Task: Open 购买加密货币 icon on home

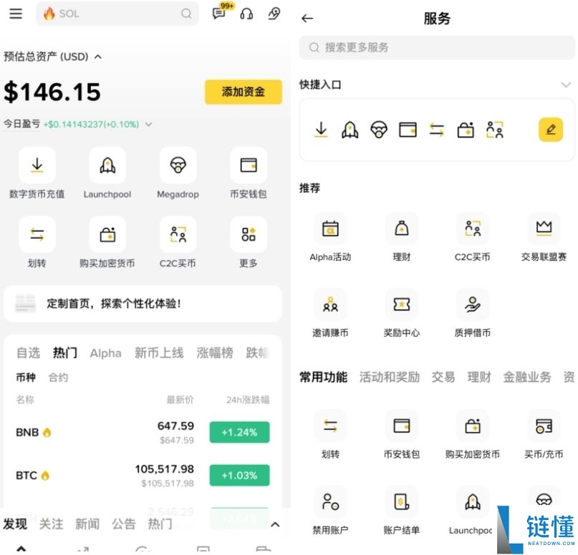Action: (107, 234)
